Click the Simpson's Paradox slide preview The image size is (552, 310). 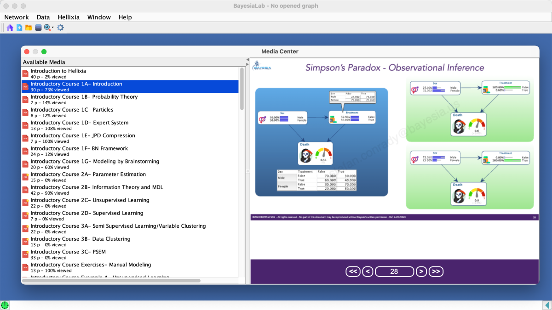click(x=394, y=140)
